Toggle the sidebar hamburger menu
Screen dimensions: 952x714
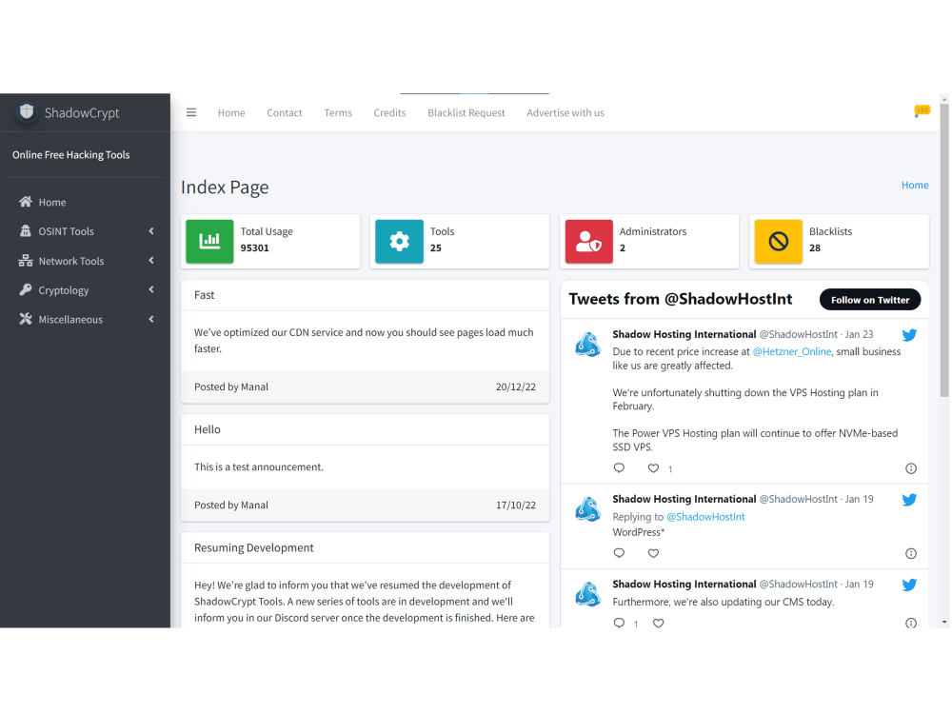[x=191, y=112]
